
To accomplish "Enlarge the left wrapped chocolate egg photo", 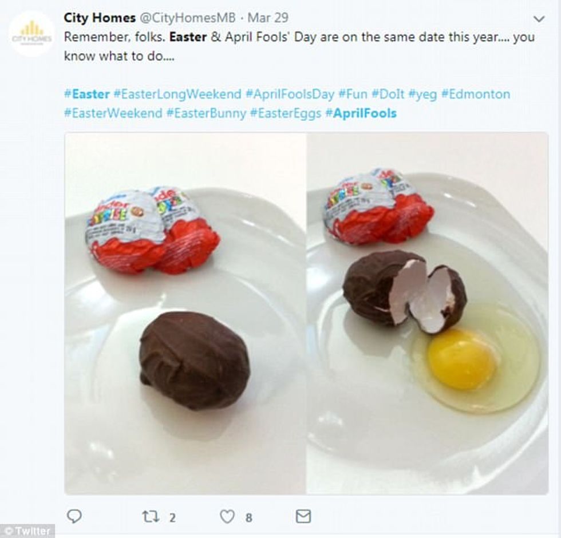I will pyautogui.click(x=185, y=313).
